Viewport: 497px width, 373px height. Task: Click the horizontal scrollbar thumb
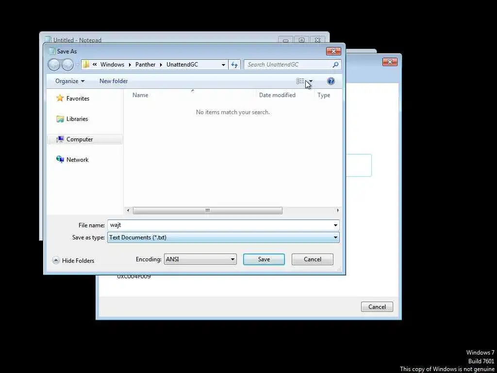(207, 210)
